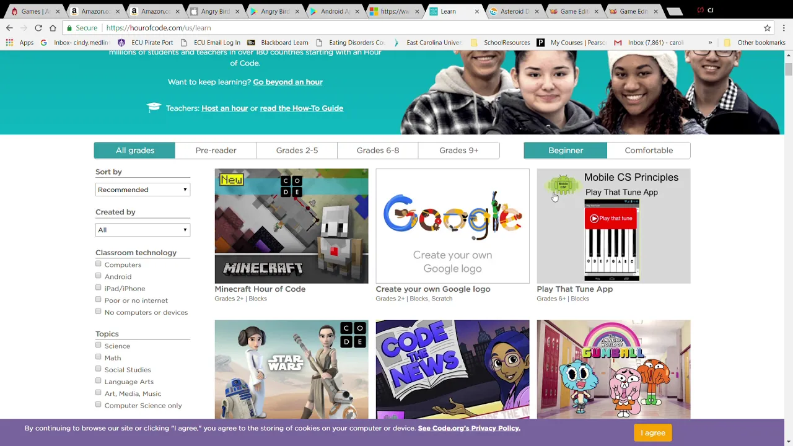Open the Created by All dropdown
The width and height of the screenshot is (793, 446).
(142, 230)
